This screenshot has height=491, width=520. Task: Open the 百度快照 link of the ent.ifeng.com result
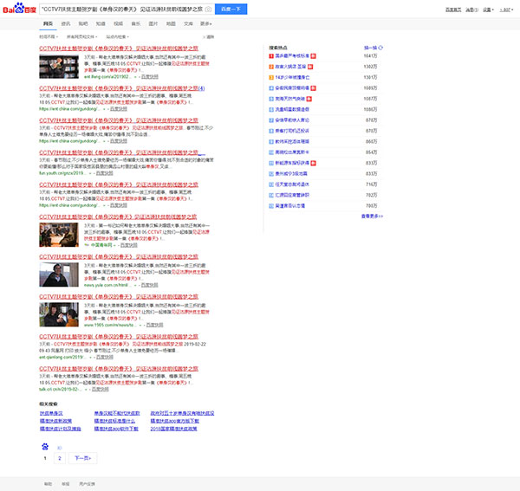tap(150, 77)
